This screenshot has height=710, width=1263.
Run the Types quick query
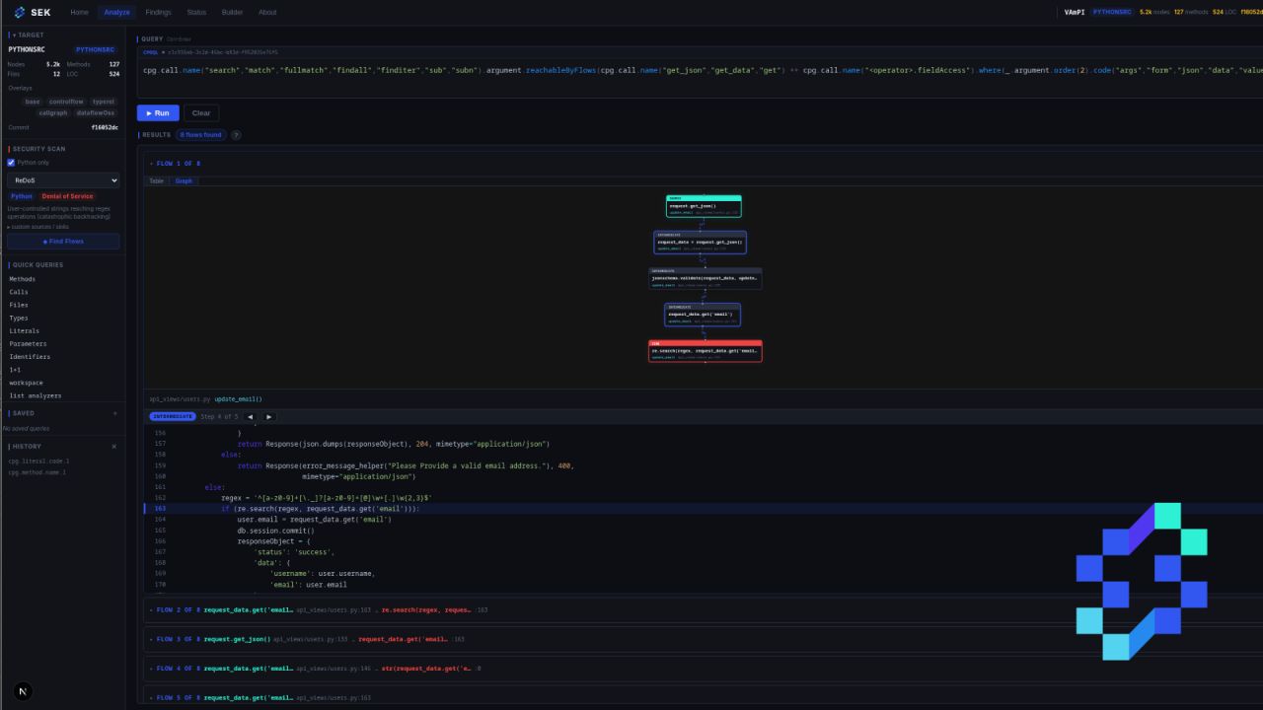coord(19,318)
